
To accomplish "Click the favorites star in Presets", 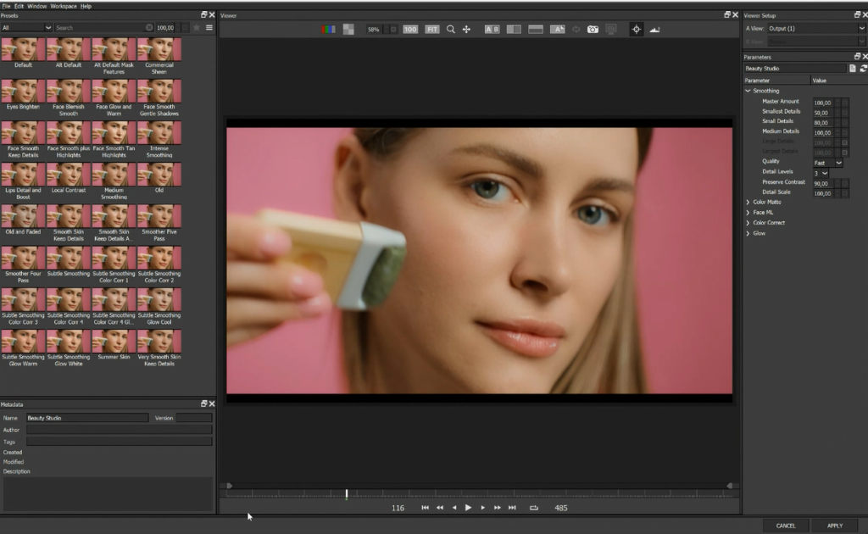I will click(197, 28).
